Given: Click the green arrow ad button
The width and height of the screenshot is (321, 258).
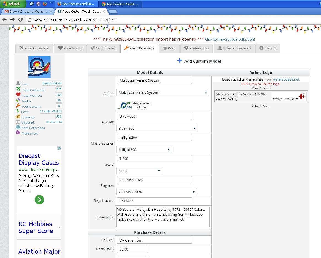Looking at the screenshot, I should point(39,200).
